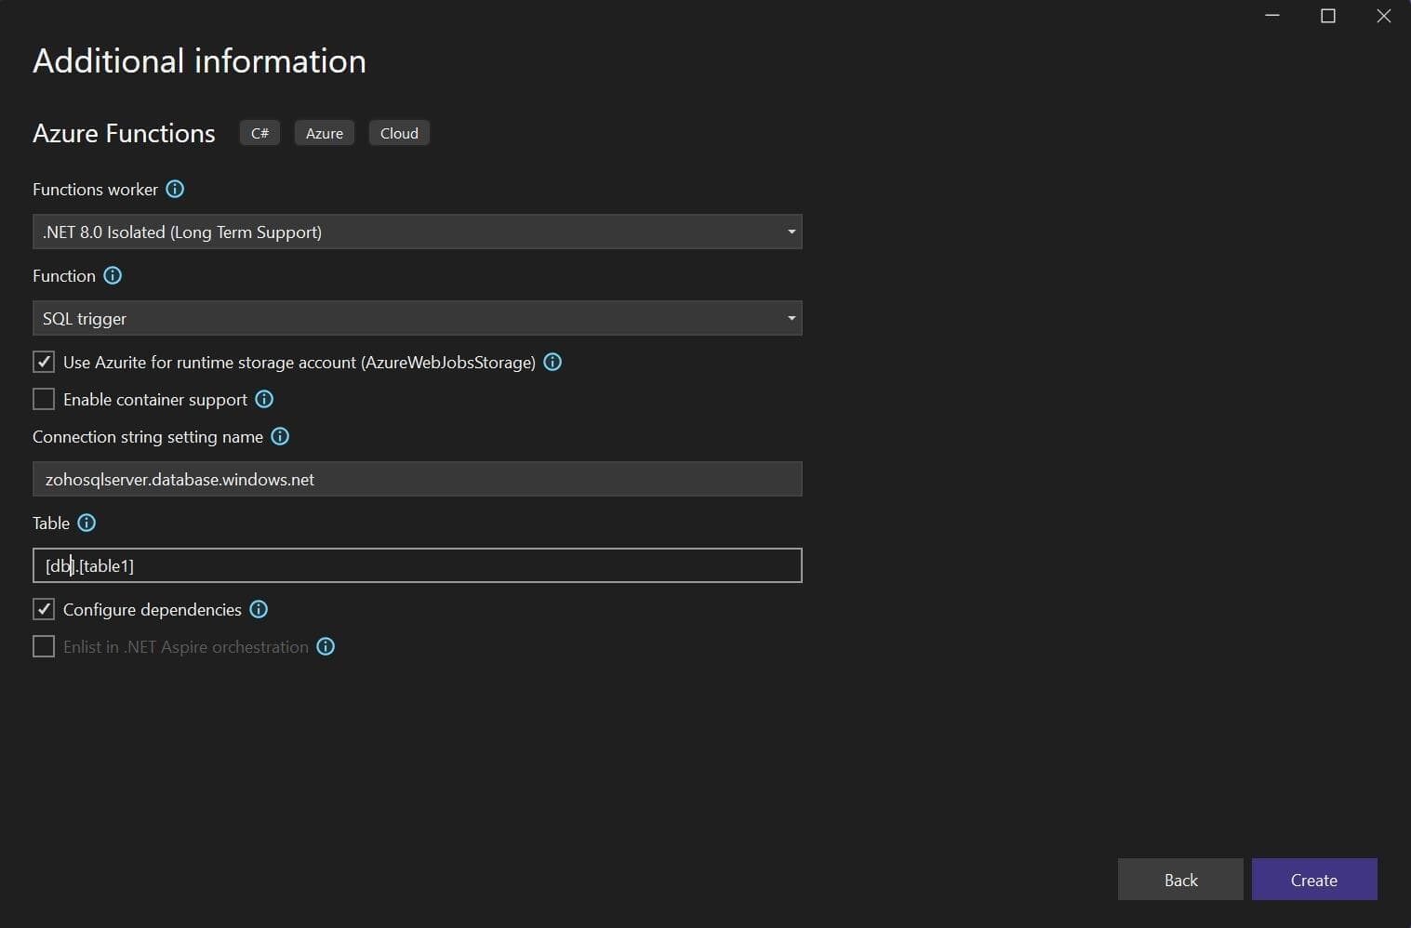Viewport: 1411px width, 928px height.
Task: Click the Connection string setting name info icon
Action: point(280,436)
